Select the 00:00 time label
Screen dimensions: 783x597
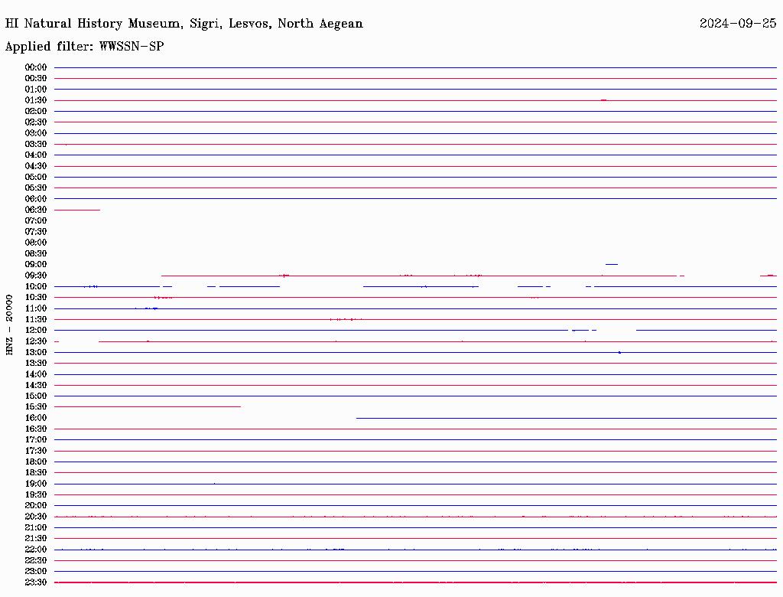[36, 67]
